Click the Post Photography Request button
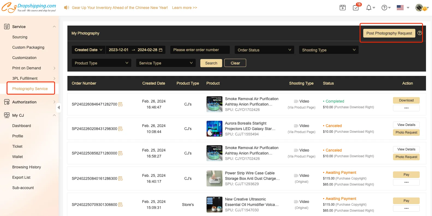 point(389,33)
